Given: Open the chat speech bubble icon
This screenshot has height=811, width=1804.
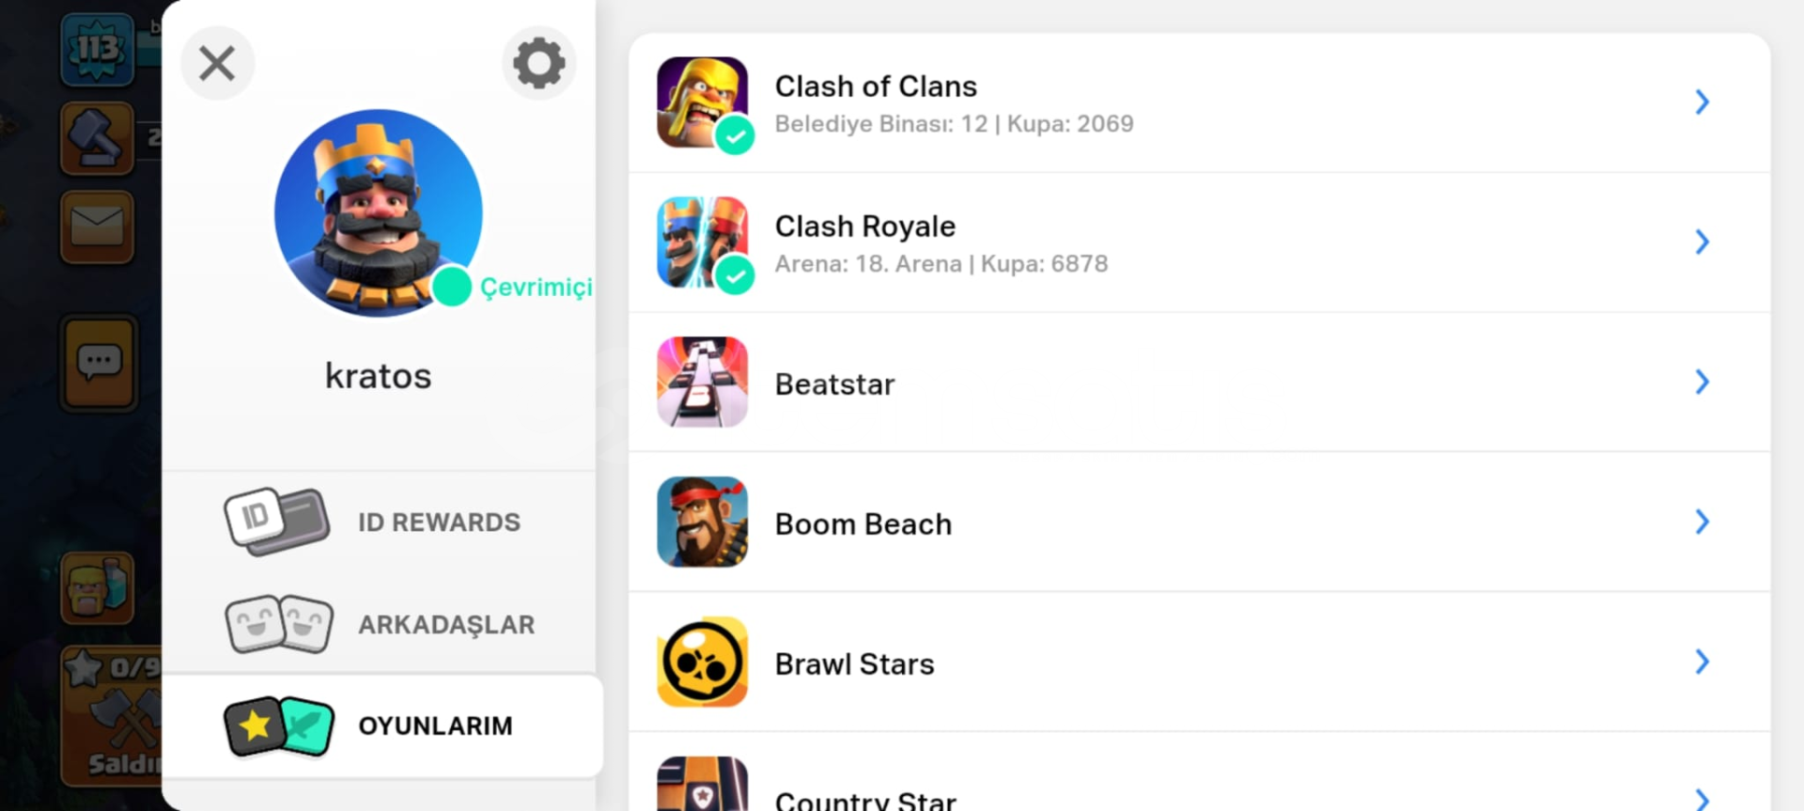Looking at the screenshot, I should 99,363.
